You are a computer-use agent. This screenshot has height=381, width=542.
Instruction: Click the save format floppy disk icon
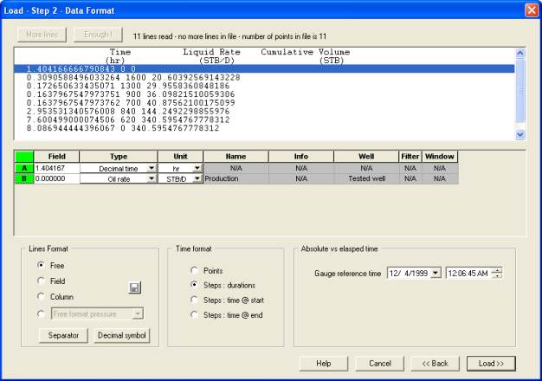[135, 287]
